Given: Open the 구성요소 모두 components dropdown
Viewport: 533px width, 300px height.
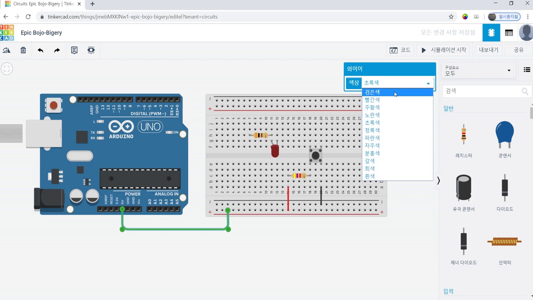Looking at the screenshot, I should point(478,70).
